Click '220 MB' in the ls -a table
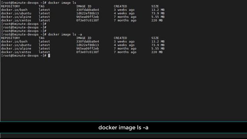The height and width of the screenshot is (139, 247). coord(157,52)
